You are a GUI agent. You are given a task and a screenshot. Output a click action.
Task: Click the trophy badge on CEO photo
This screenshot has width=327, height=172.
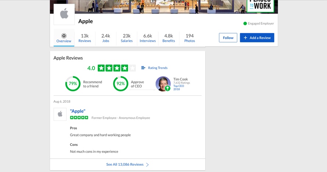tap(167, 88)
